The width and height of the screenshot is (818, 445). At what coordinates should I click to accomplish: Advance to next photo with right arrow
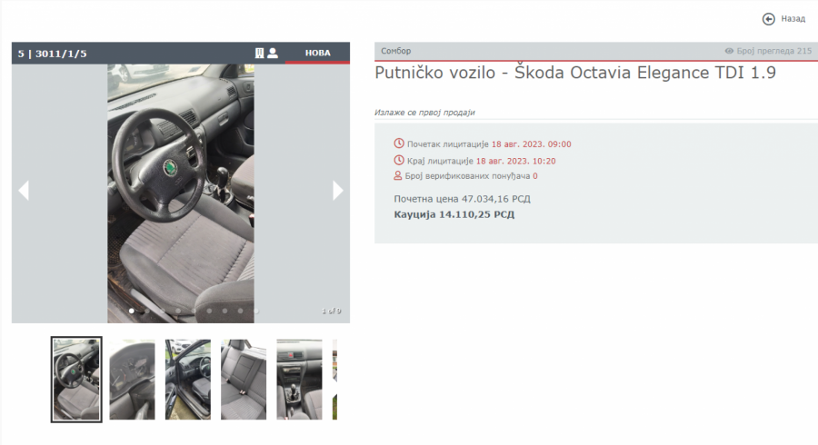[338, 190]
